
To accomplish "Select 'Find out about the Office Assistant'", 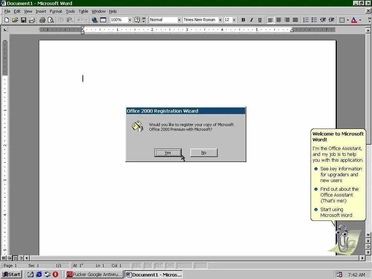I will coord(339,195).
